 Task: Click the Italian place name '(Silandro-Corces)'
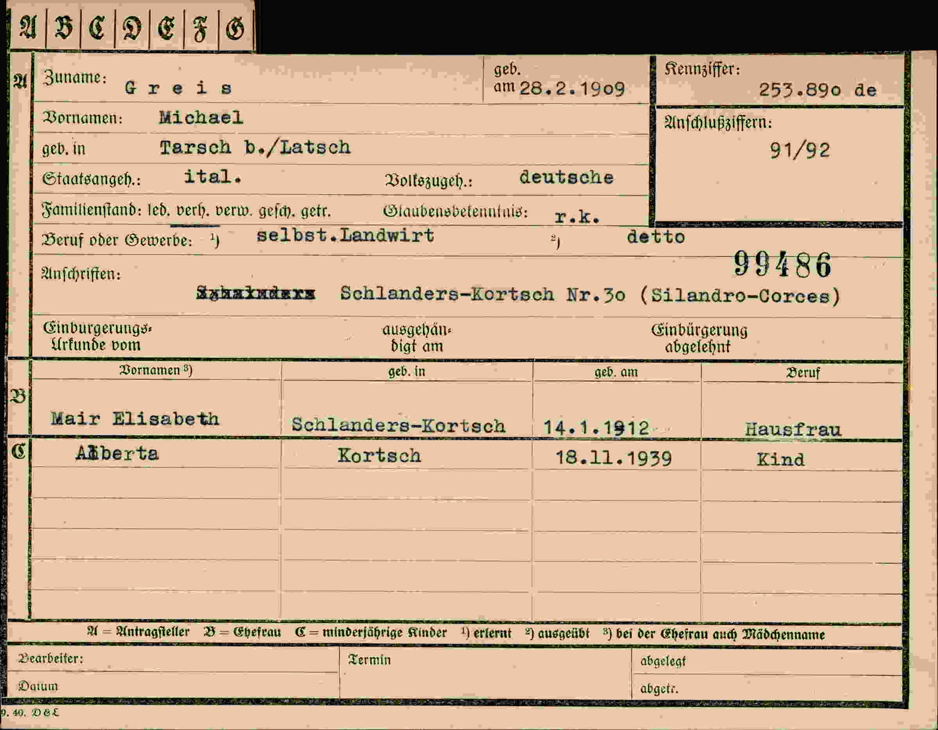(x=740, y=296)
